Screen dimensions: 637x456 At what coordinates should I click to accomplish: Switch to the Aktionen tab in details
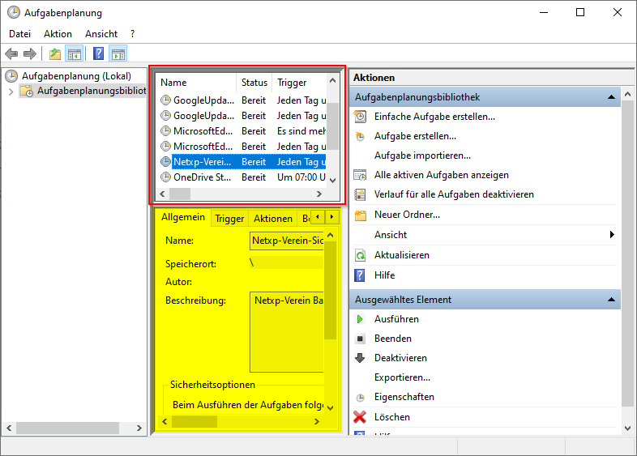(273, 219)
